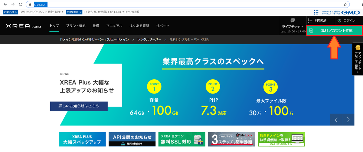Click the padlock icon in address bar
Screen dimensions: 363x152
(x=30, y=5)
